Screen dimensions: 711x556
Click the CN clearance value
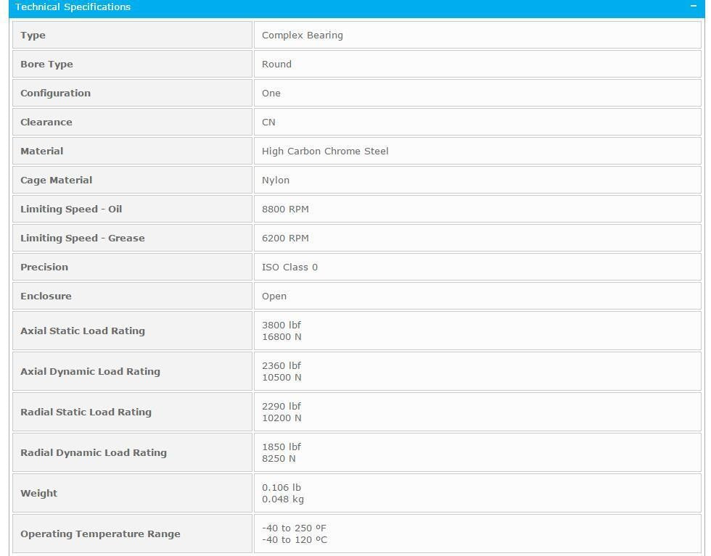tap(268, 122)
